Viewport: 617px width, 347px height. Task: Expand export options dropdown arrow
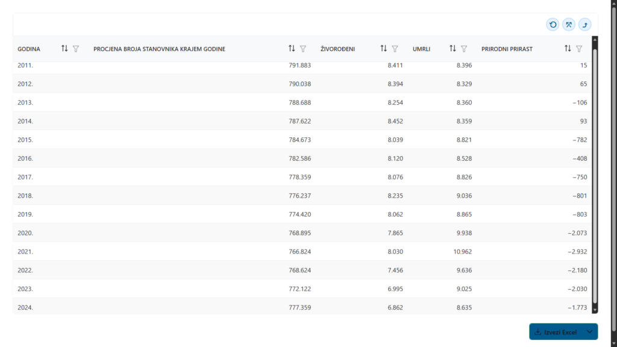590,332
